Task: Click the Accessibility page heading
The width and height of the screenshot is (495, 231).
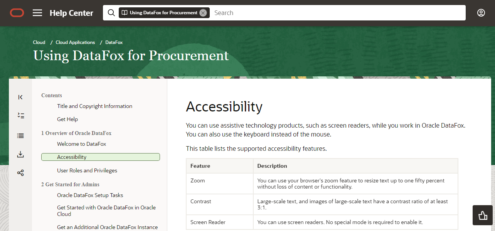Action: pos(224,106)
